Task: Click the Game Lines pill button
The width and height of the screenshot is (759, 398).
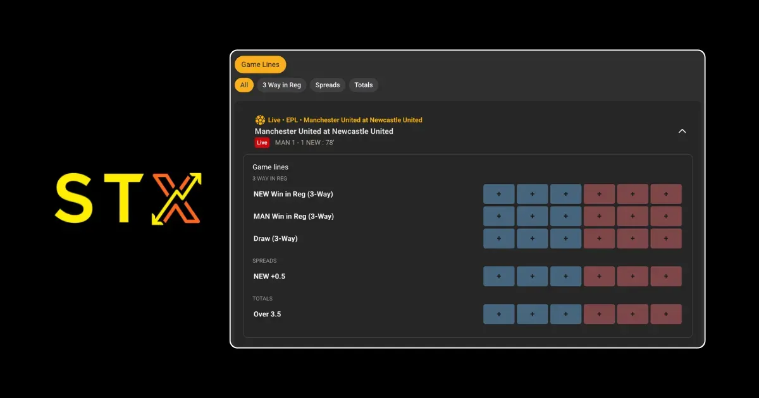Action: pos(260,64)
